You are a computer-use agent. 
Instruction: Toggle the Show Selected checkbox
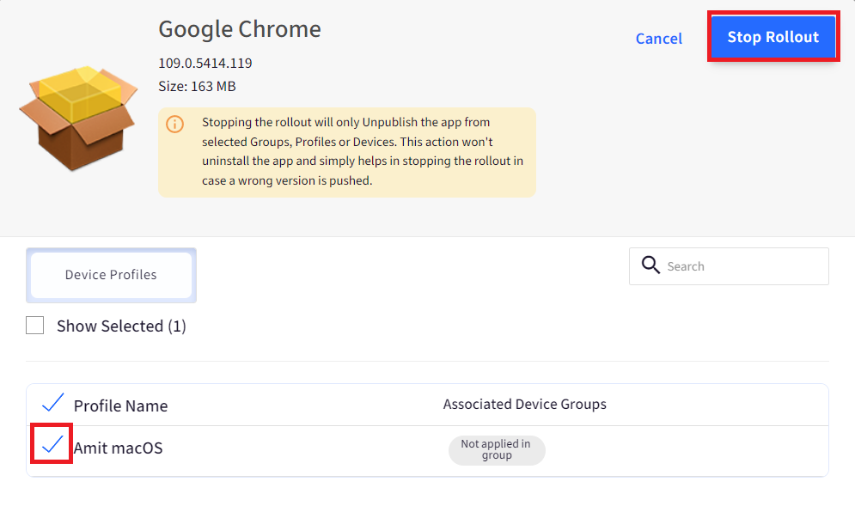pos(35,326)
